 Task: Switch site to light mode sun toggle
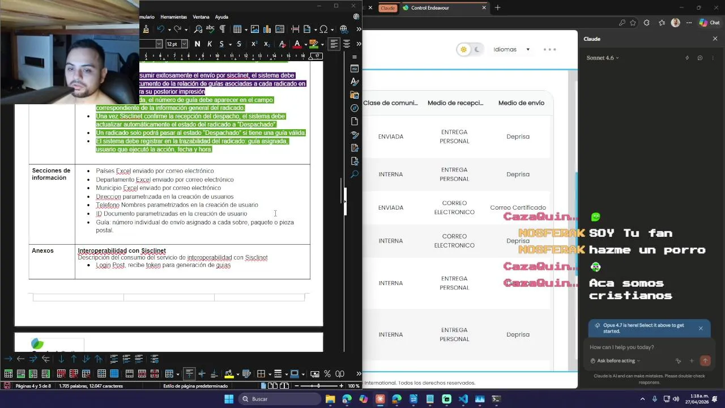(464, 49)
